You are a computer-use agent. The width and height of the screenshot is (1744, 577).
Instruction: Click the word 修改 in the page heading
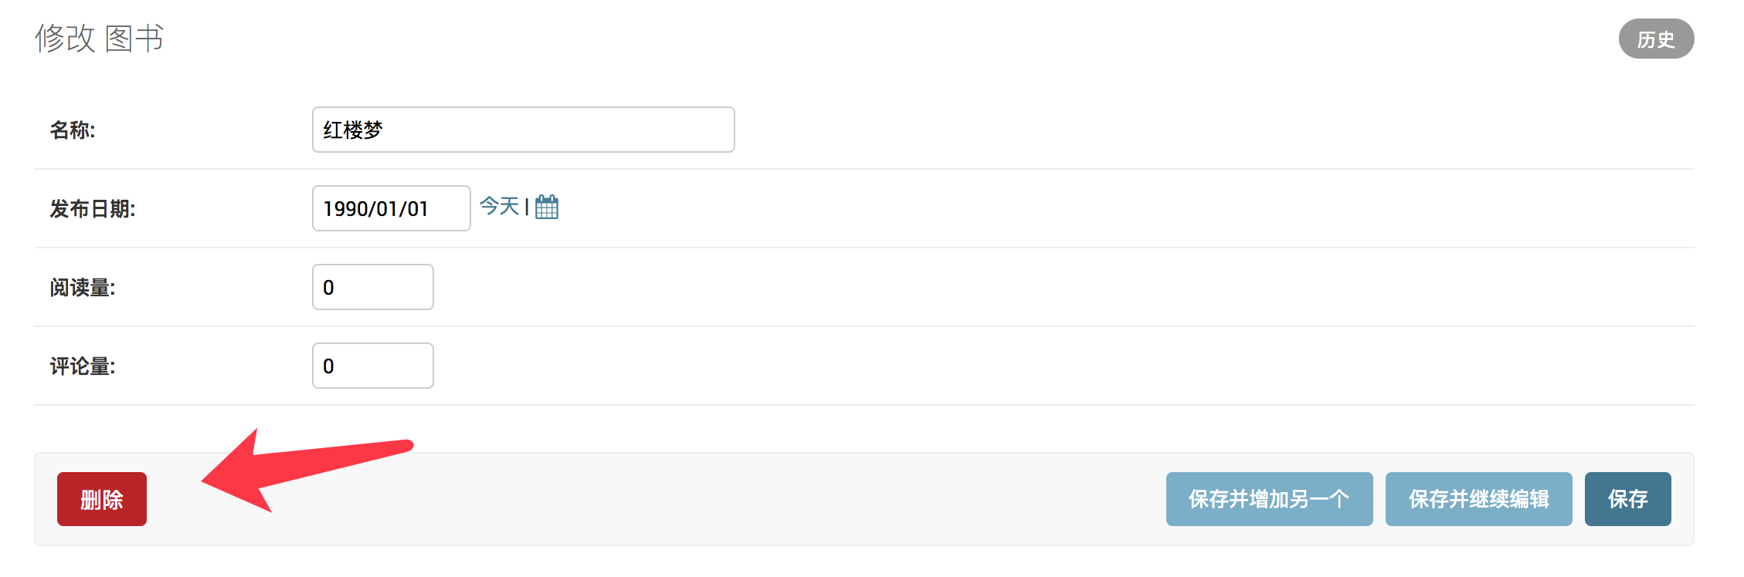point(65,38)
